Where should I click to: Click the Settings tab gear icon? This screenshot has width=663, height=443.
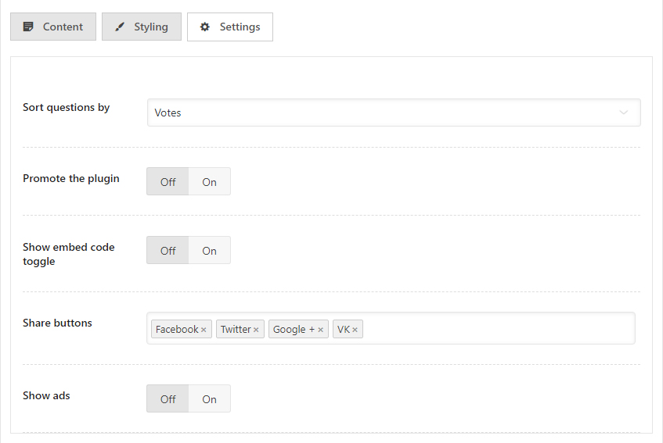click(x=205, y=27)
